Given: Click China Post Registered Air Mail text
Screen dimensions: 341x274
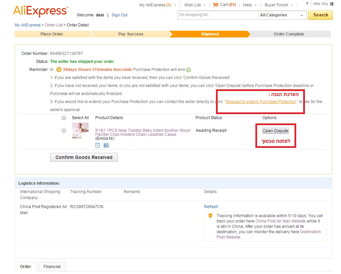Looking at the screenshot, I should (x=43, y=209).
